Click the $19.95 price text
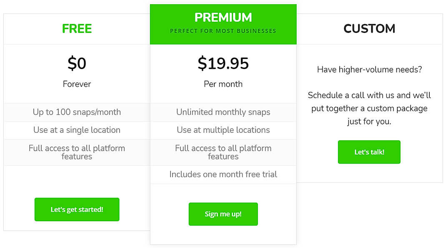446x248 pixels. (223, 63)
